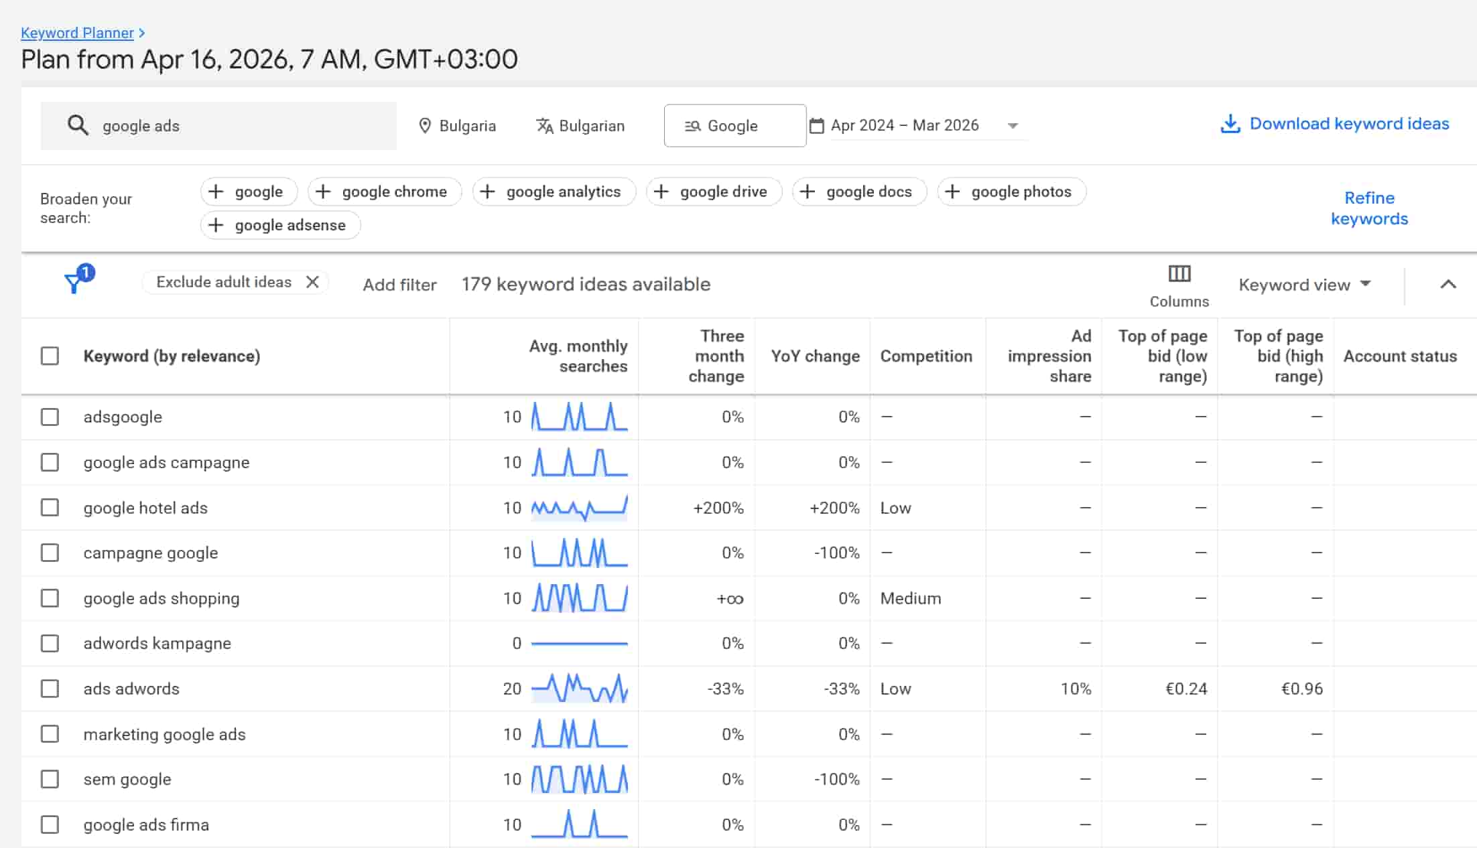
Task: View trend sparkline for adsgoogle
Action: point(580,417)
